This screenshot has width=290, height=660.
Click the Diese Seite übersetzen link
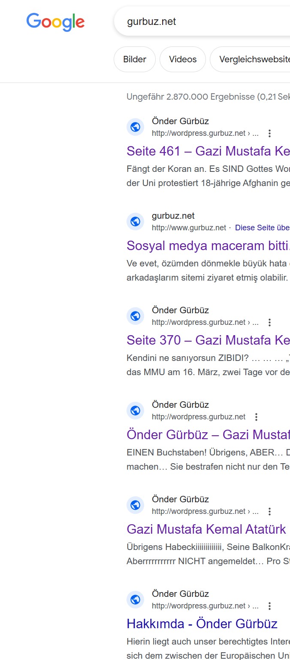pyautogui.click(x=263, y=228)
